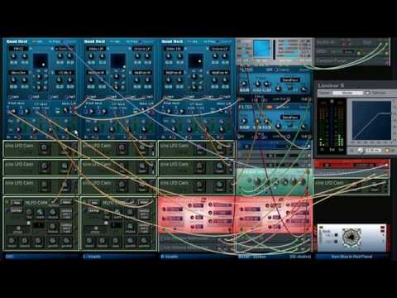Screen dimensions: 397x298
Task: Click the value field beside the Limiter S knob
Action: (x=374, y=151)
